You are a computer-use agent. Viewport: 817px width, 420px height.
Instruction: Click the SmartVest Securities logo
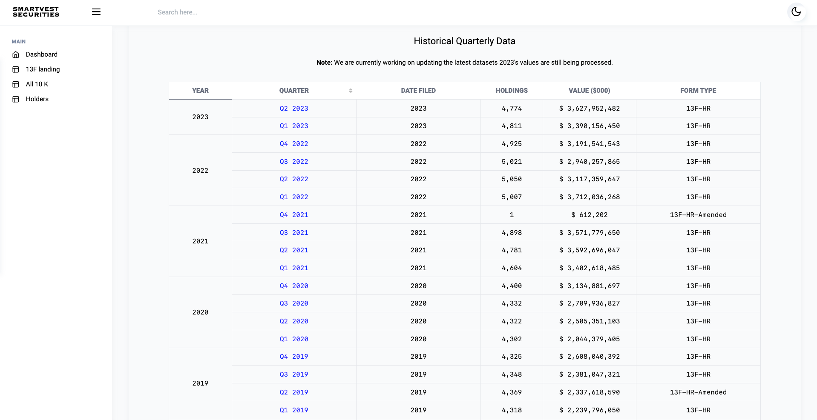36,12
